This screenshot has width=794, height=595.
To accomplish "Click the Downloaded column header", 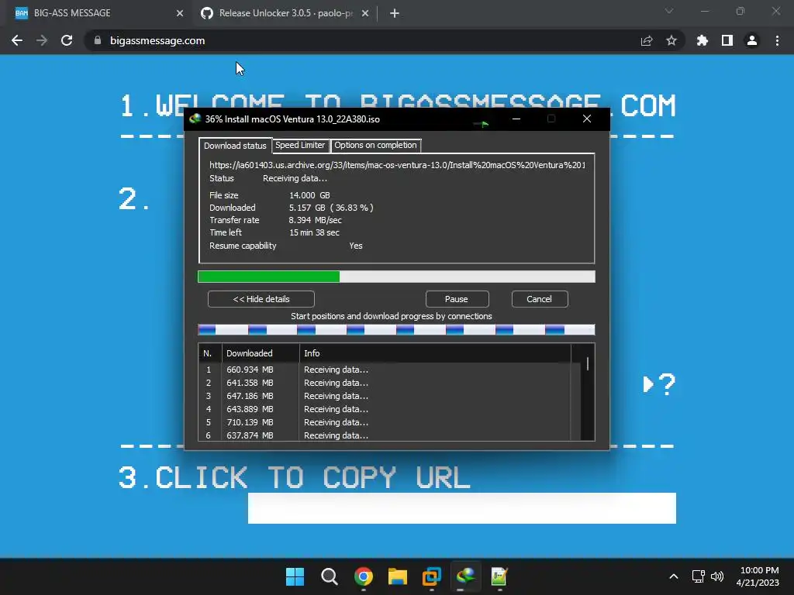I will pos(261,353).
